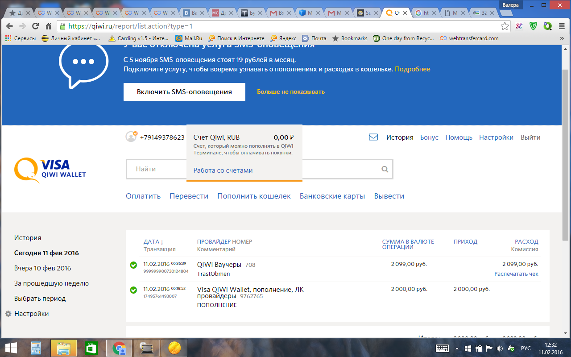Expand the bookmarks bar overflow chevron
571x357 pixels.
coord(562,38)
